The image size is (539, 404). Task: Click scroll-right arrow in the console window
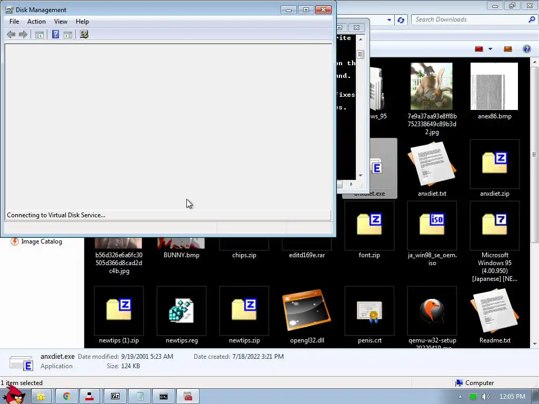pos(351,184)
